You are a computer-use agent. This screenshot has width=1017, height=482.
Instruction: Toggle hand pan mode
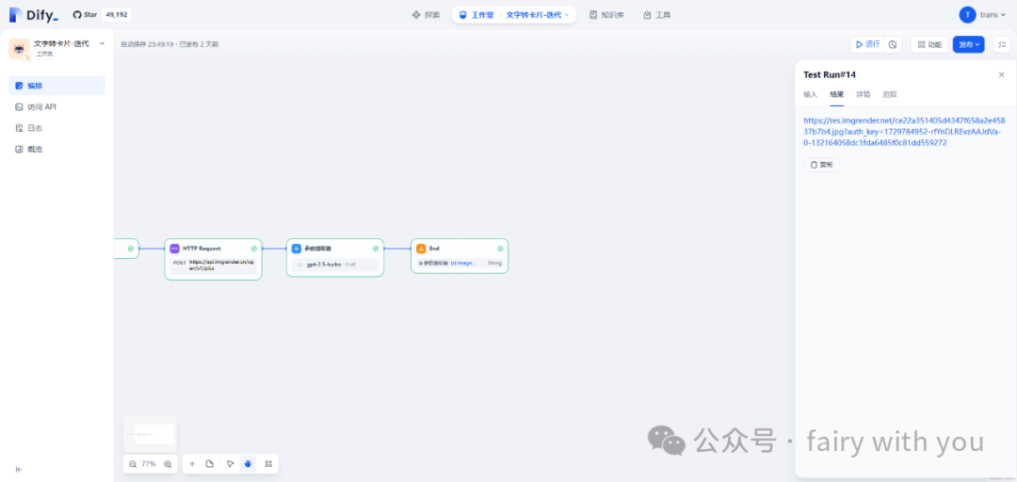(x=249, y=464)
